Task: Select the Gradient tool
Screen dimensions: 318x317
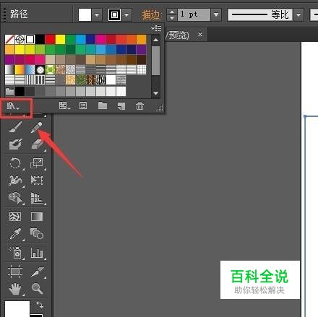Action: 37,217
